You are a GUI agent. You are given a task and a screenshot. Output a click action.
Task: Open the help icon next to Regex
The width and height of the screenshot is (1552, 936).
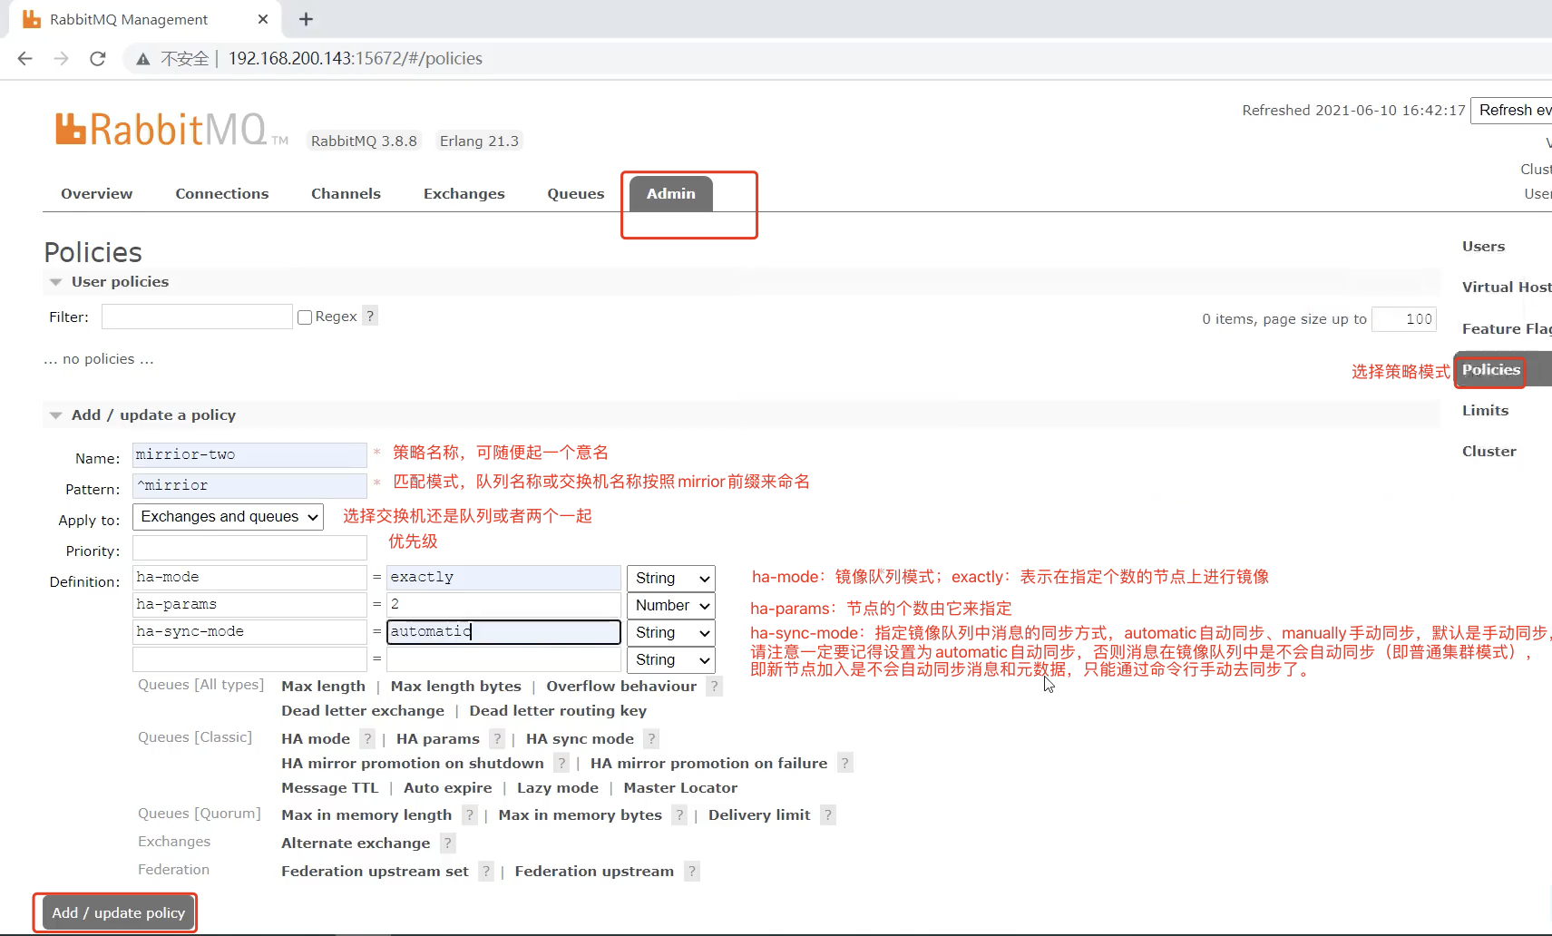[x=370, y=316]
